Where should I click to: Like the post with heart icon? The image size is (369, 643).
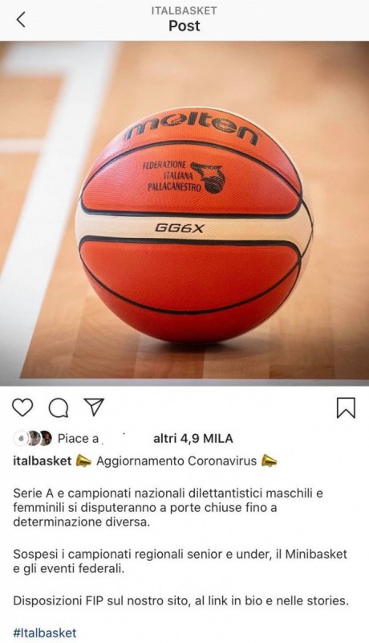click(x=22, y=408)
